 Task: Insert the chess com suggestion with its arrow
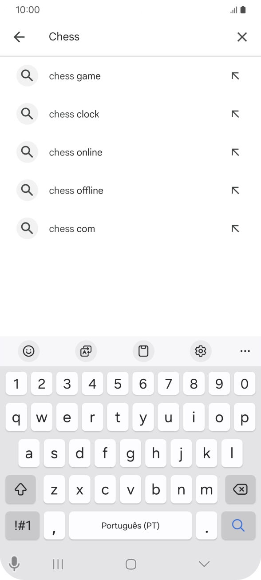235,228
